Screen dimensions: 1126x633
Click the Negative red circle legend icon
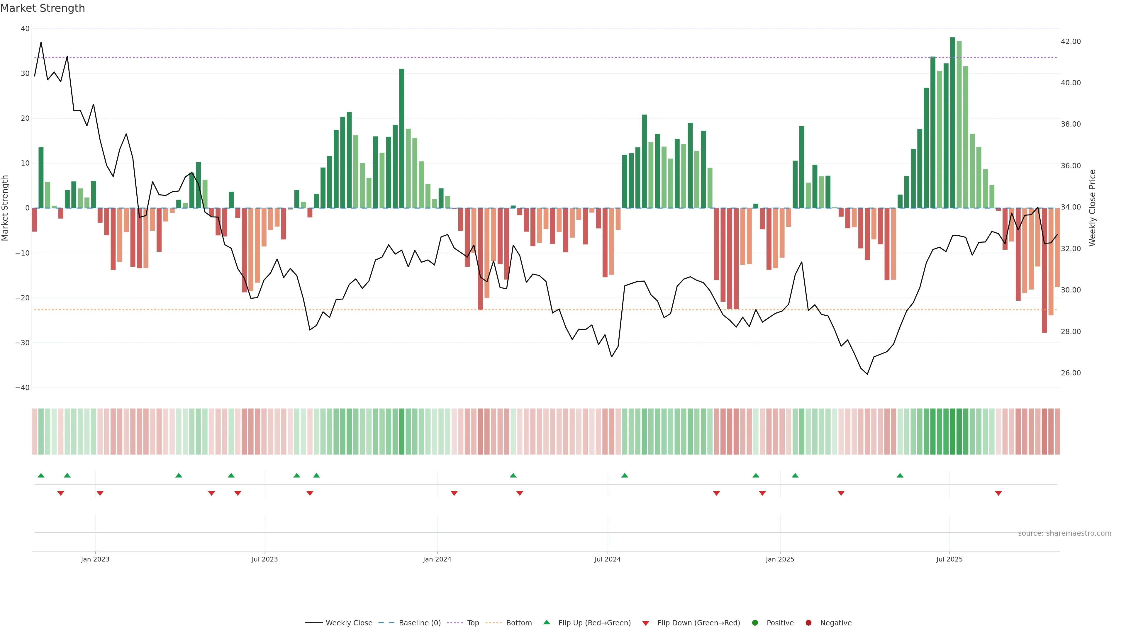[x=808, y=623]
